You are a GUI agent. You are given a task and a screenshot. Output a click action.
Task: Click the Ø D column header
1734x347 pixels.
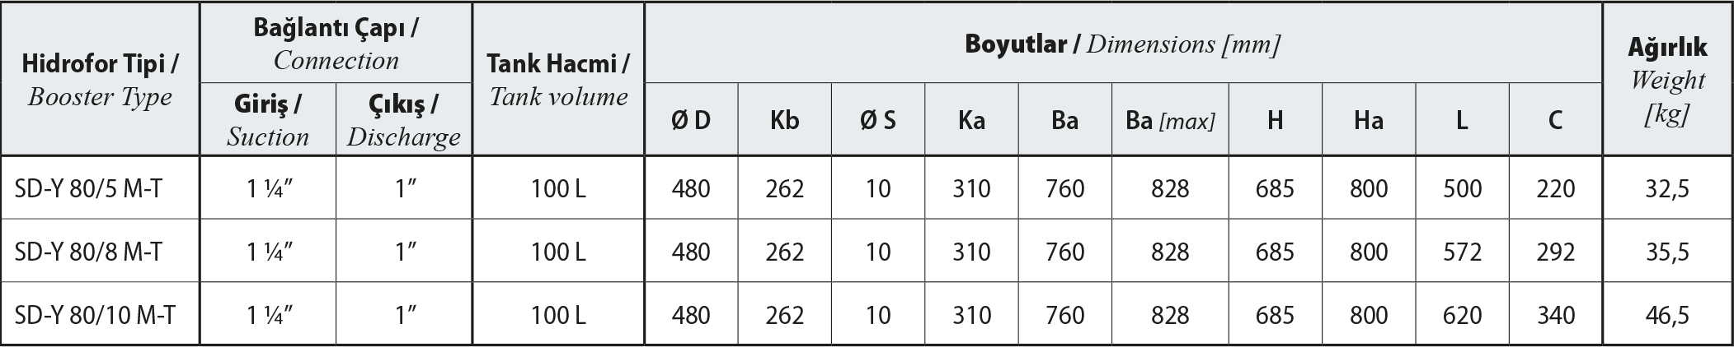pyautogui.click(x=691, y=120)
